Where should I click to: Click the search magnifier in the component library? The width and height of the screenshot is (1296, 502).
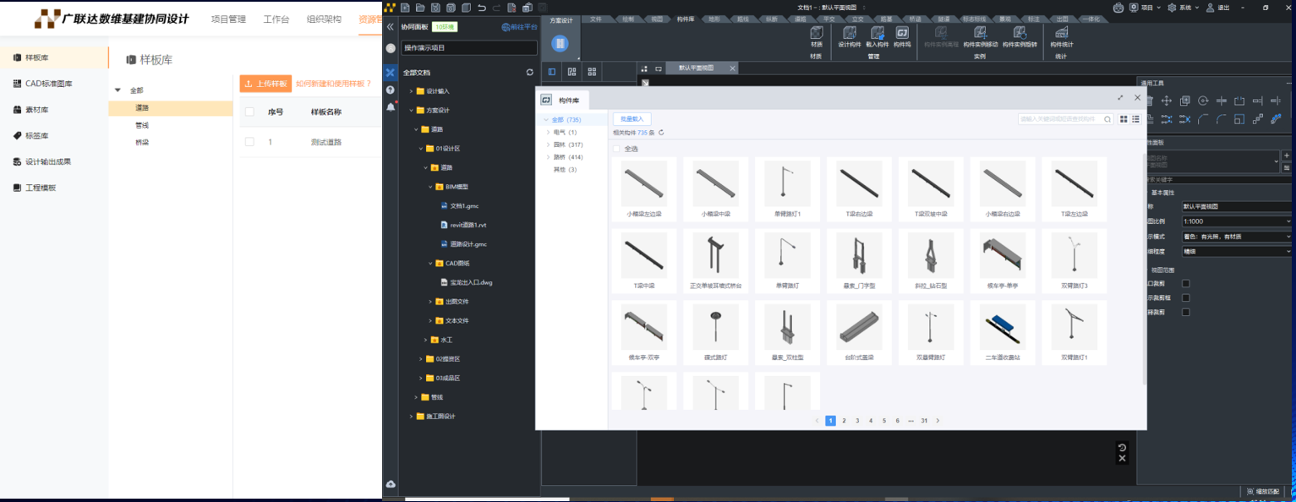coord(1107,119)
